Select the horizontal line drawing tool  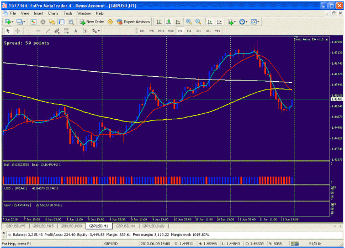[38, 31]
